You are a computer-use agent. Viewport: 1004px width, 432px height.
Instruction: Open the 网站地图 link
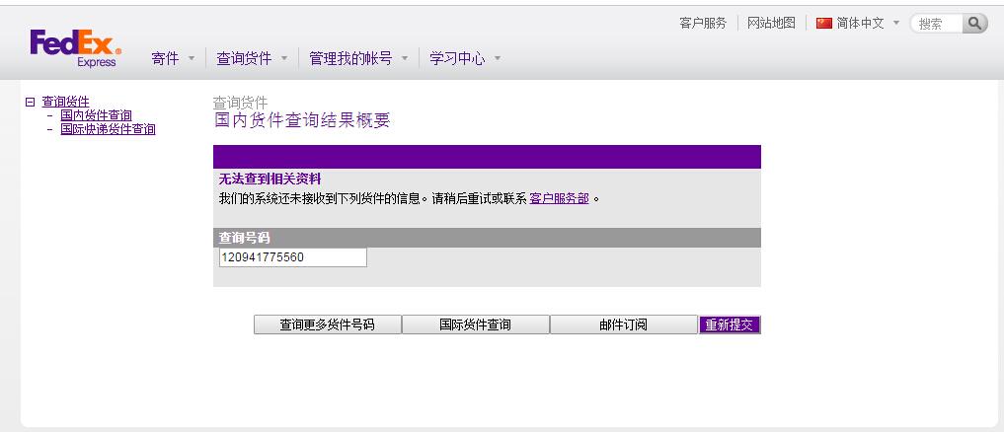click(x=772, y=24)
